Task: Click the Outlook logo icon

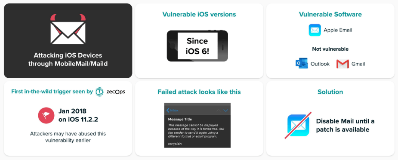Action: pyautogui.click(x=302, y=64)
